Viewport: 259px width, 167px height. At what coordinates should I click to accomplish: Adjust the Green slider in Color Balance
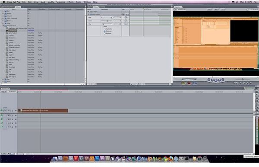point(107,21)
